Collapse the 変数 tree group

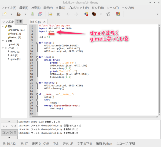(x=3, y=41)
